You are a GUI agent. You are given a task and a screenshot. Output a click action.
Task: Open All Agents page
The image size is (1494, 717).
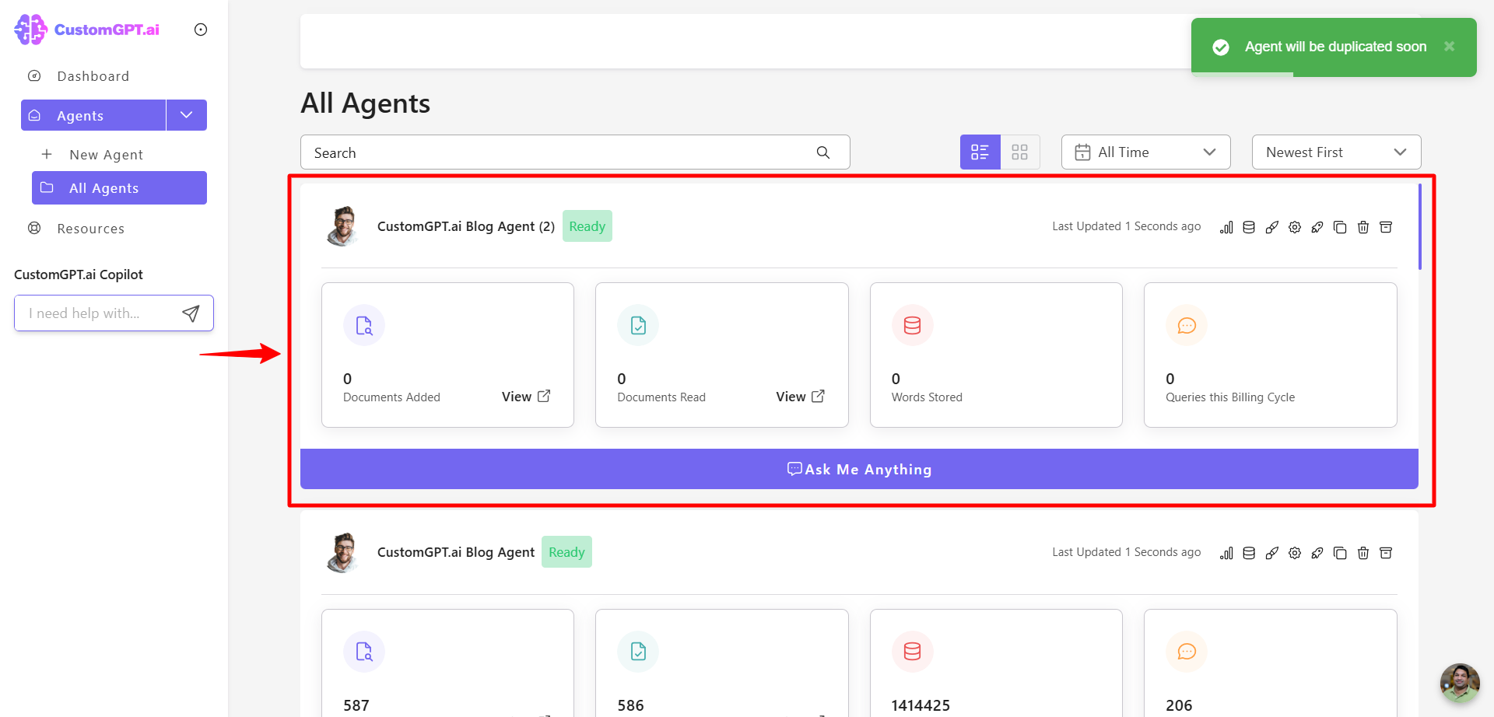(x=119, y=188)
